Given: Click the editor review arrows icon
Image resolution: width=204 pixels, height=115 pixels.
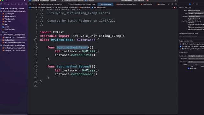Looking at the screenshot, I should pos(169,4).
